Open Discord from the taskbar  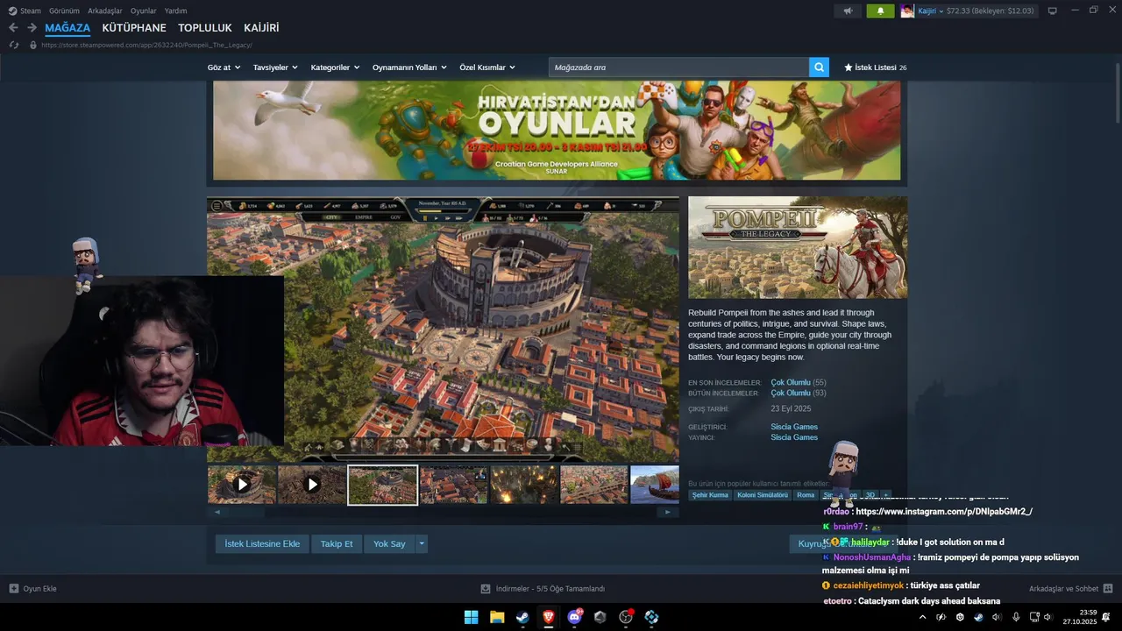(575, 617)
